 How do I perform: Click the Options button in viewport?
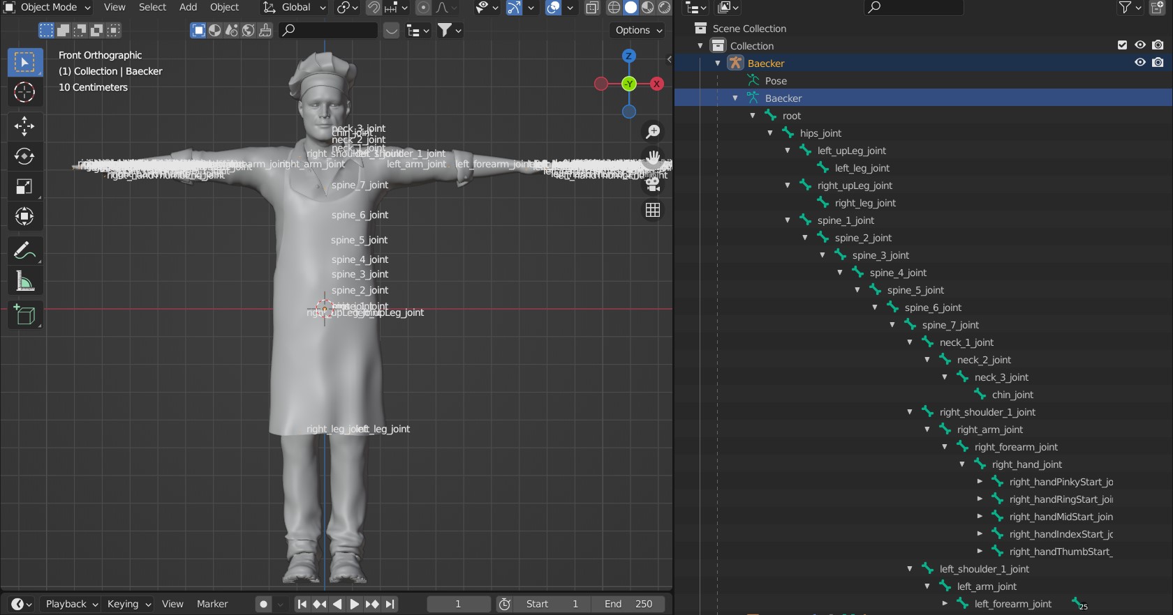[638, 30]
